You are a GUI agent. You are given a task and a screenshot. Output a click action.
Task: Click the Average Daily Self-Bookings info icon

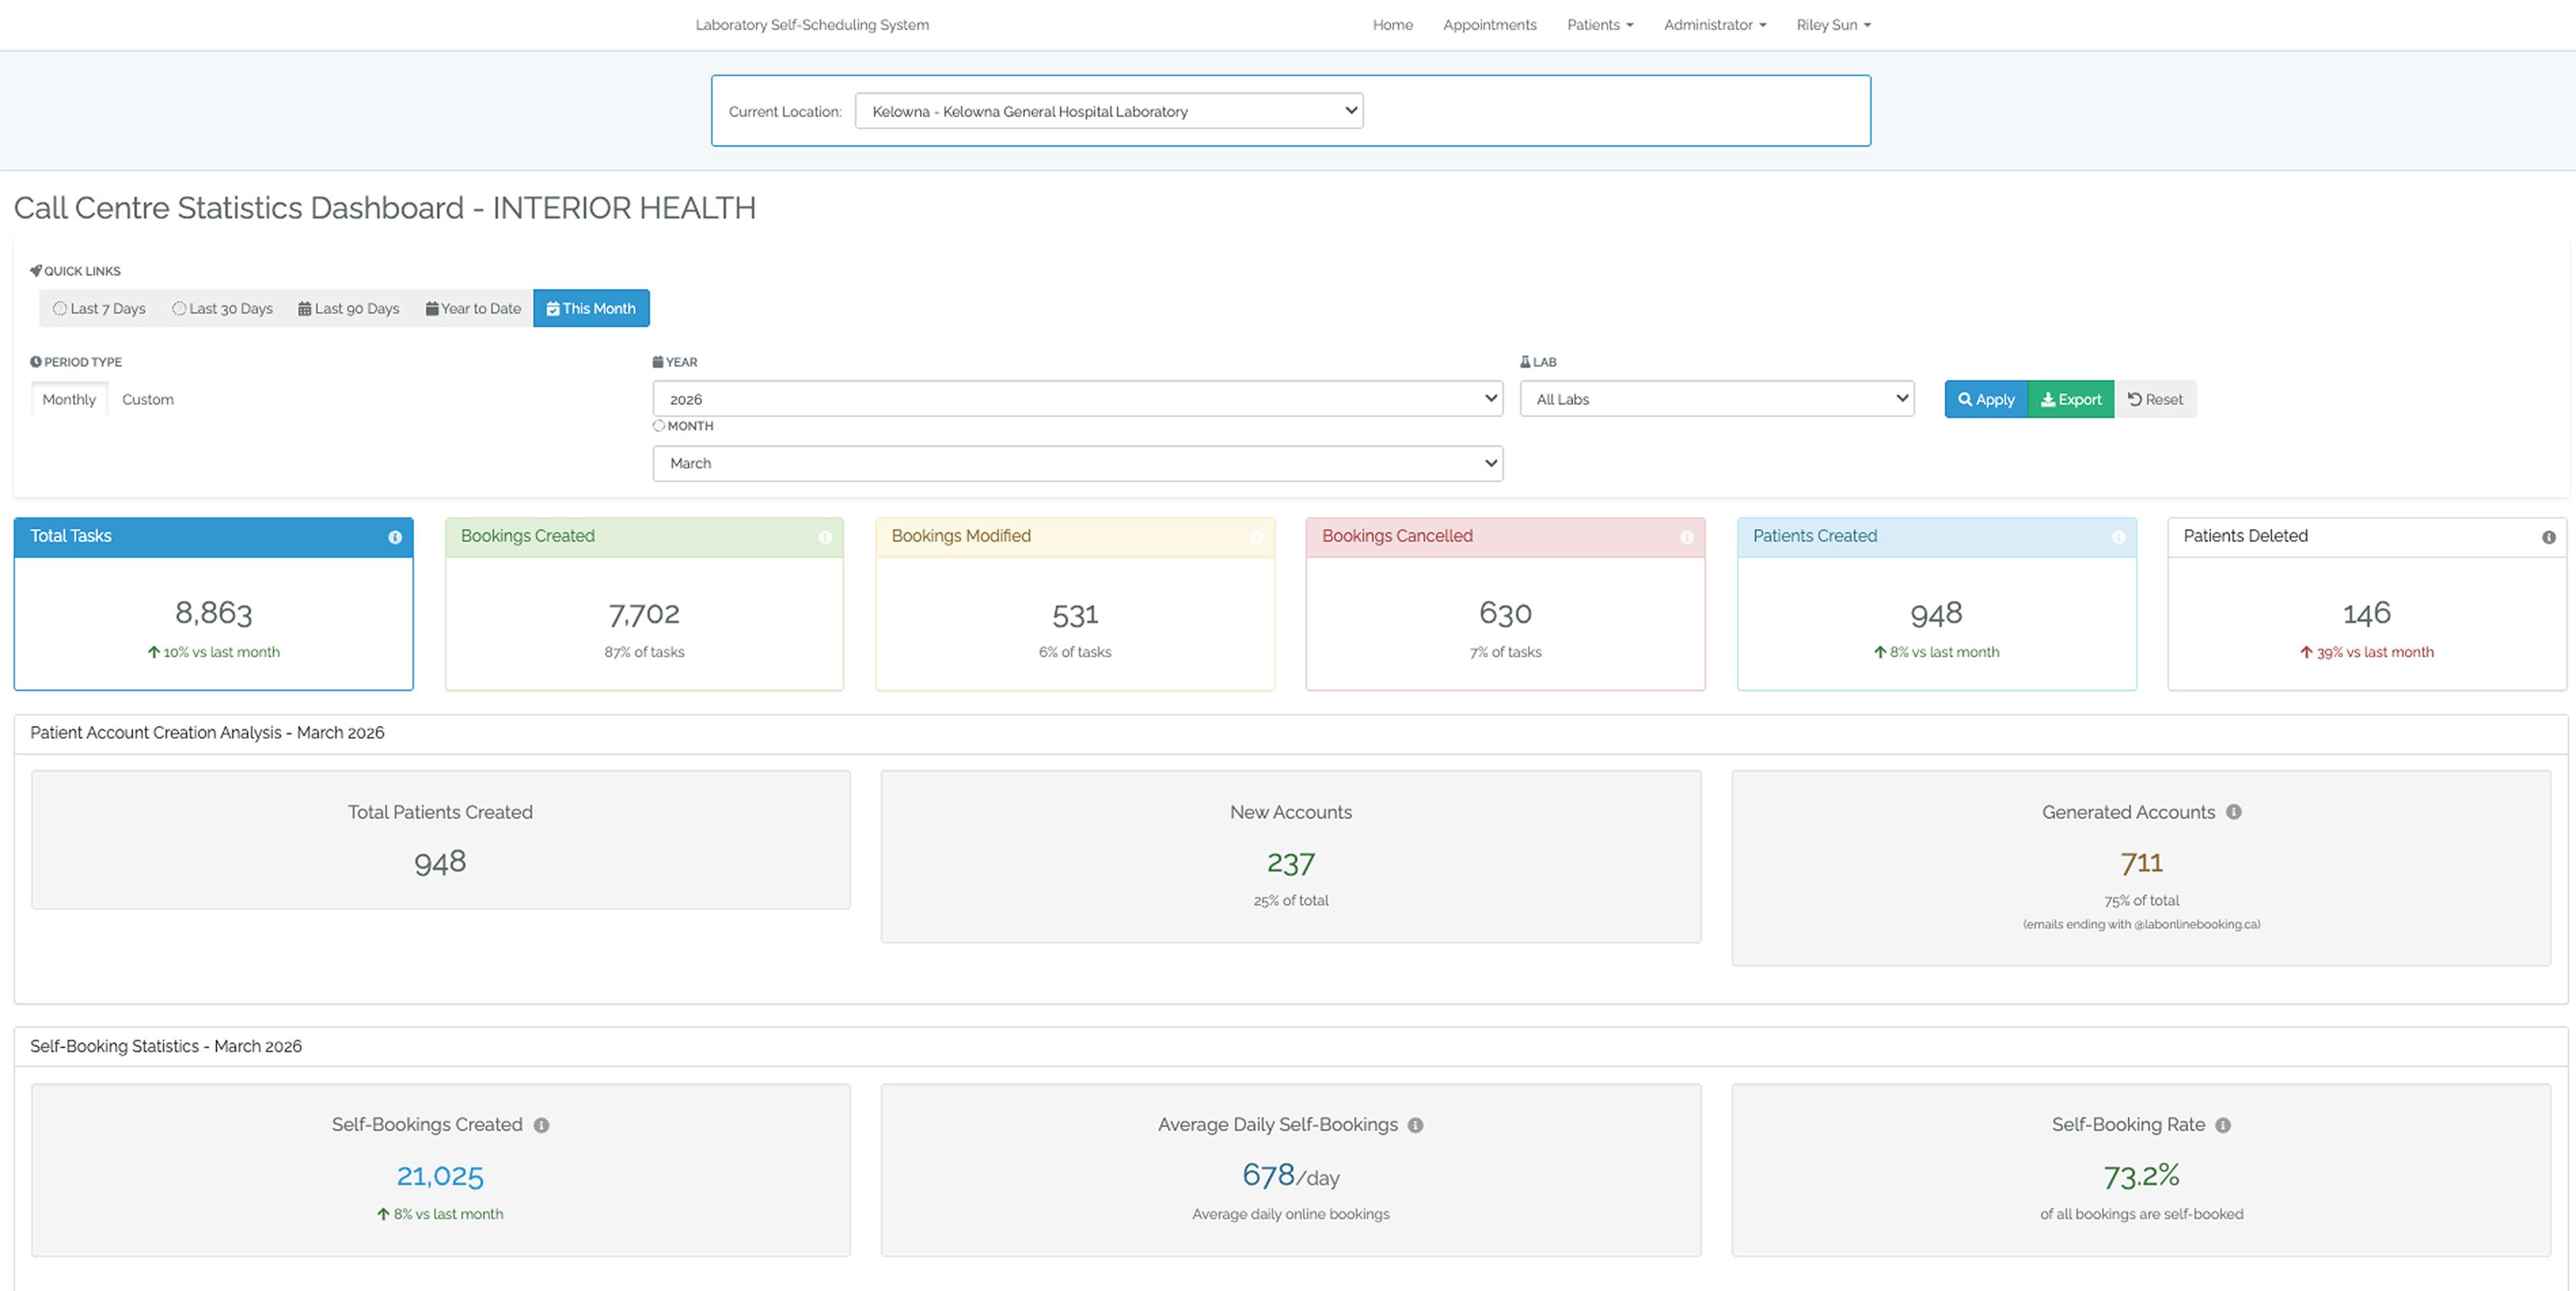coord(1415,1125)
